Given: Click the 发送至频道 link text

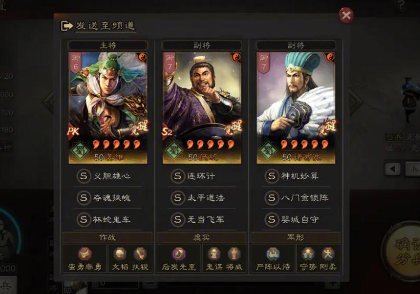Looking at the screenshot, I should [105, 26].
